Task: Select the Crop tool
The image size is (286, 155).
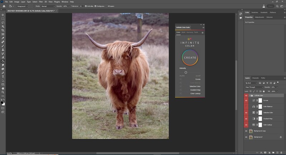Action: 3,30
